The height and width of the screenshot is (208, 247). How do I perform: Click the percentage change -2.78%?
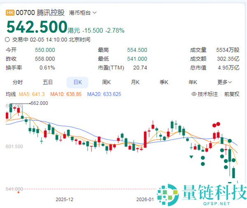(115, 30)
